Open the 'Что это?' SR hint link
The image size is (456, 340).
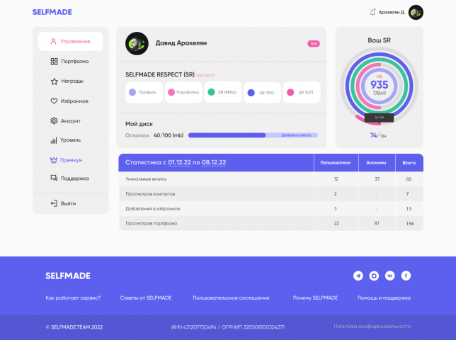205,75
